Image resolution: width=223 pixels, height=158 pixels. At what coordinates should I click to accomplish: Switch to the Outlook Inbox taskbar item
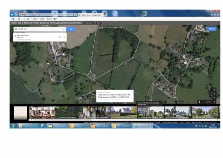point(121,126)
